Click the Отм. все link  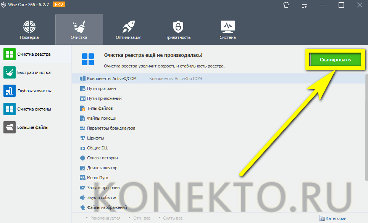[x=142, y=218]
